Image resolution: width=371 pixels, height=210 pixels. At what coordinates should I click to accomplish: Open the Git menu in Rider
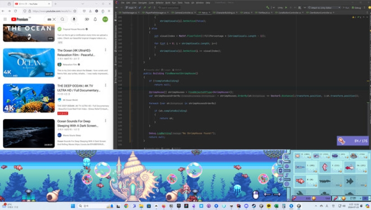coord(193,3)
